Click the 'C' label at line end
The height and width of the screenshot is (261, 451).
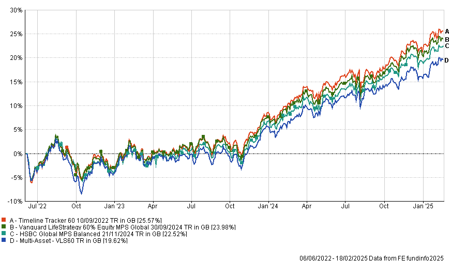(x=447, y=46)
